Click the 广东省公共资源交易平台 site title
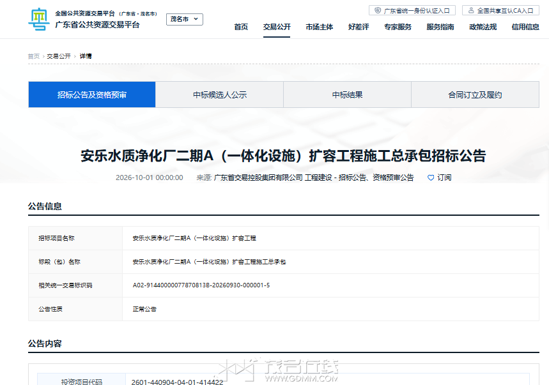 [x=97, y=25]
